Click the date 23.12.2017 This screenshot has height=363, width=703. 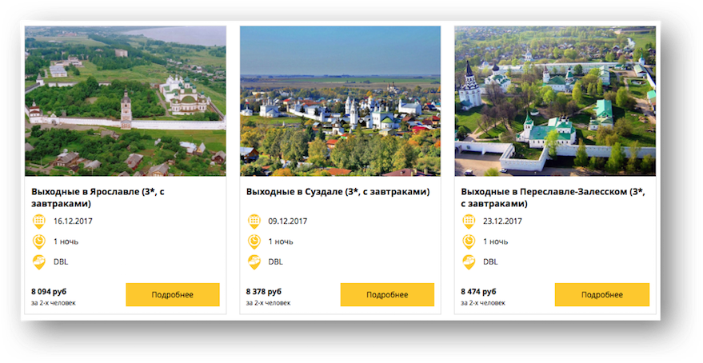pyautogui.click(x=502, y=221)
